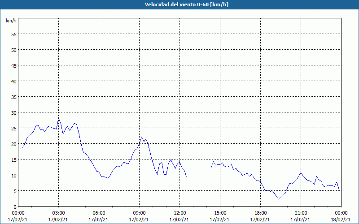359x224 pixels.
Task: Click the y-axis value 50
Action: point(14,50)
